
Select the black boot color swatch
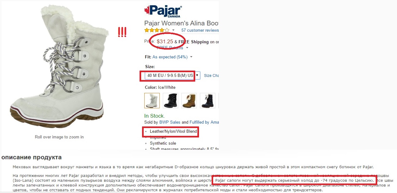171,100
